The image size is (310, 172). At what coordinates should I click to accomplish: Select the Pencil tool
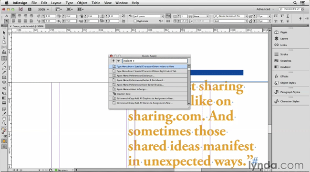point(4,73)
